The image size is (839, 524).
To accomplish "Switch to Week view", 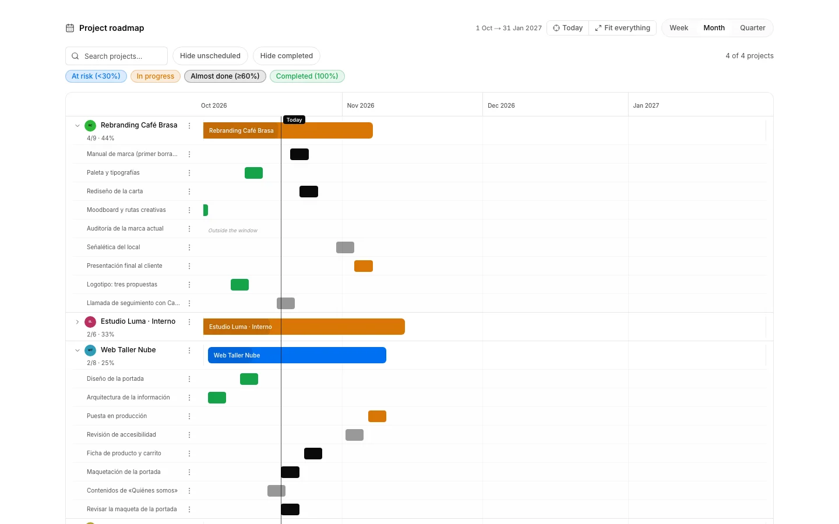I will tap(679, 28).
